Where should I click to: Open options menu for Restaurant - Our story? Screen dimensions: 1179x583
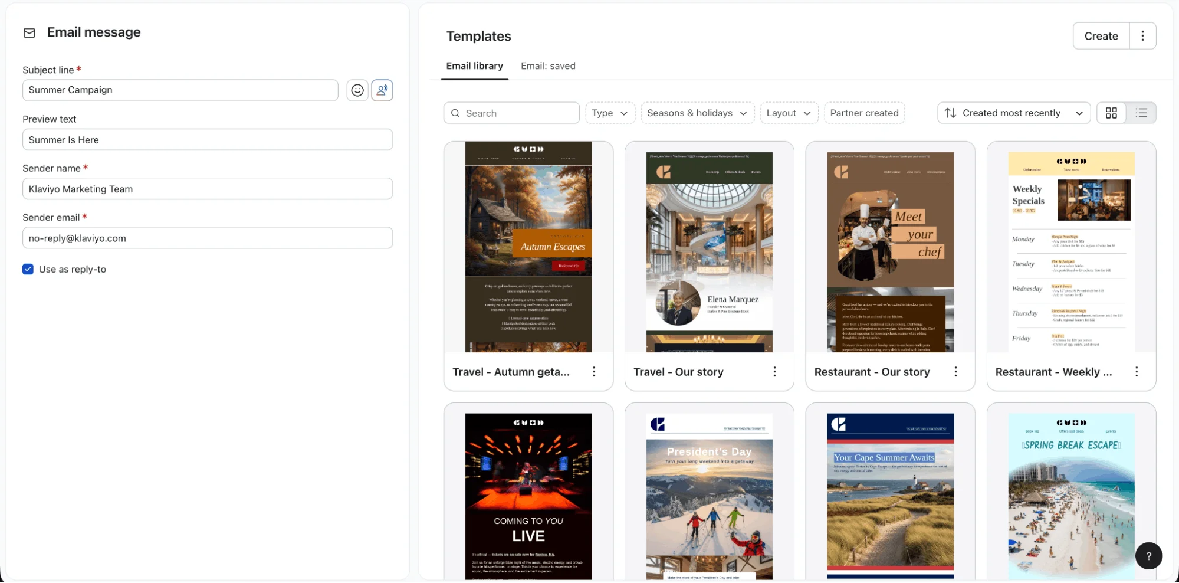click(955, 372)
